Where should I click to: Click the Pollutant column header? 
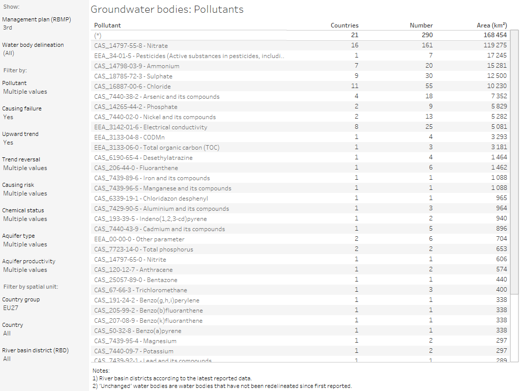click(x=107, y=25)
